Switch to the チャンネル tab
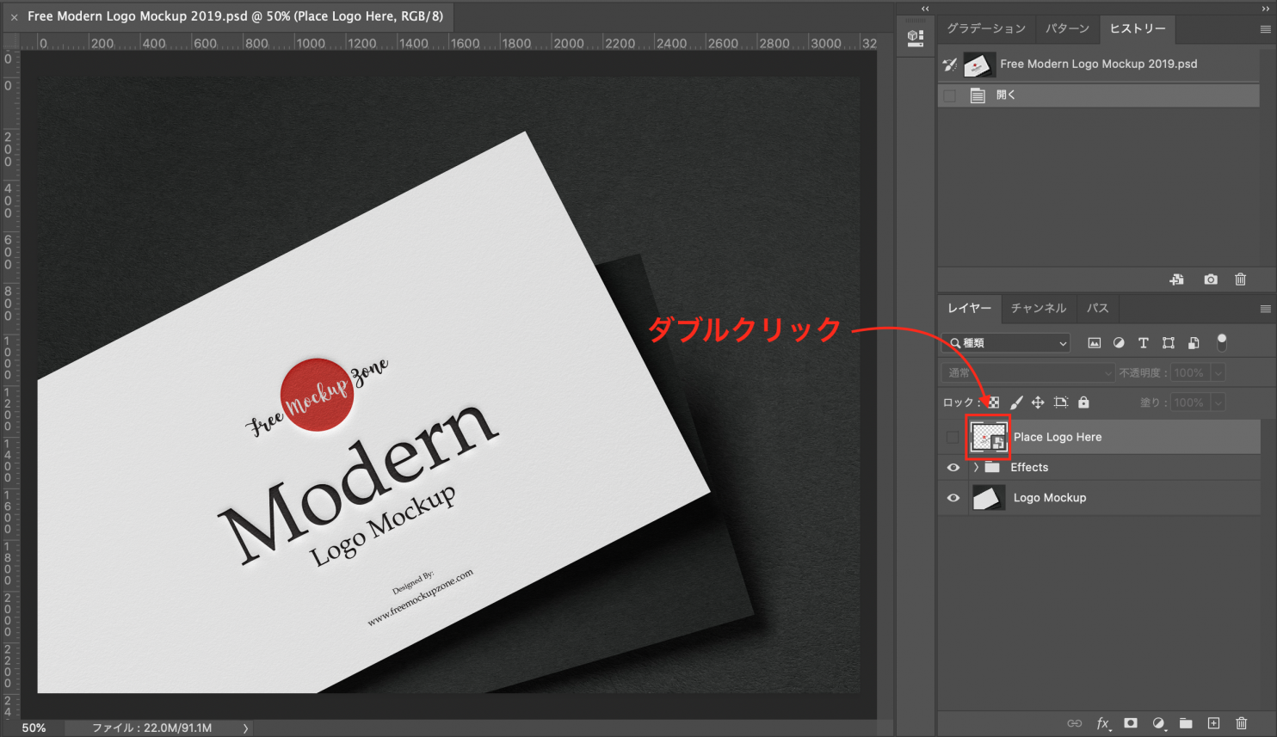 (1038, 308)
